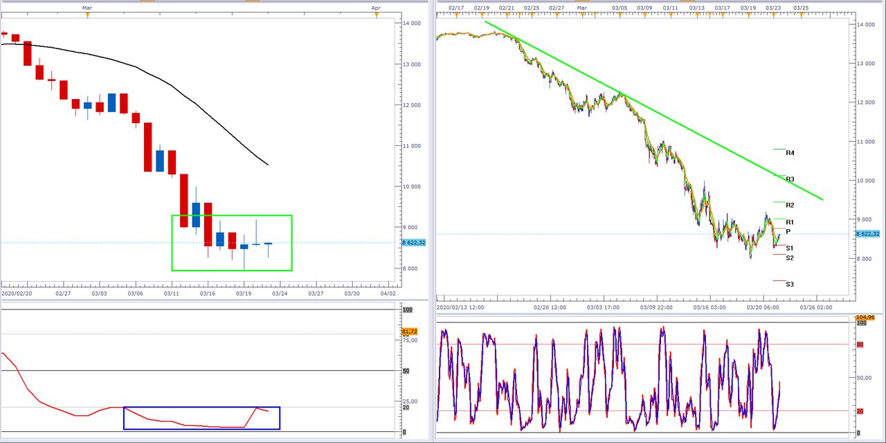886x443 pixels.
Task: Click the 03/26 02:00 time label
Action: tap(816, 307)
